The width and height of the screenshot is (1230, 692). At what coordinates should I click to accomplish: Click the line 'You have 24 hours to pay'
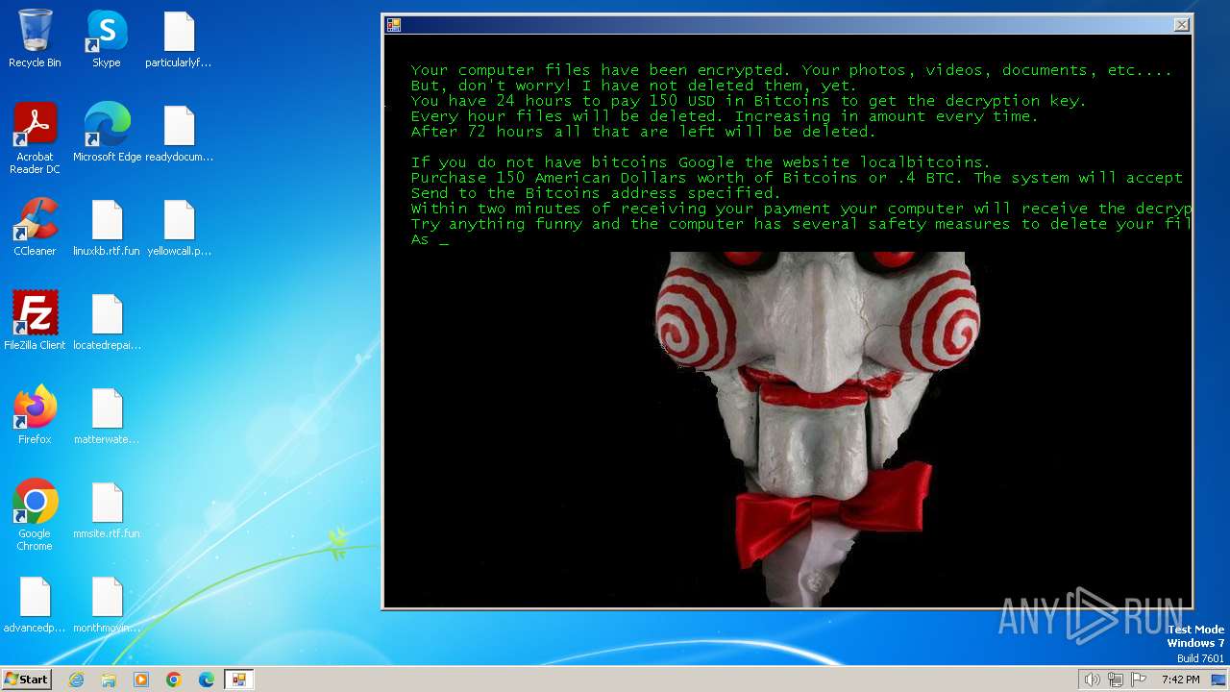pyautogui.click(x=749, y=101)
